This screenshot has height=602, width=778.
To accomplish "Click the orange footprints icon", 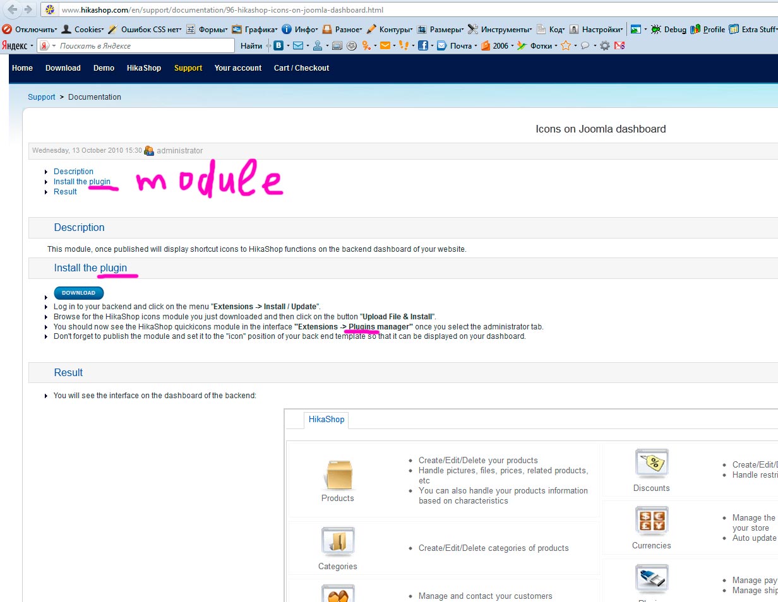I will [x=404, y=46].
